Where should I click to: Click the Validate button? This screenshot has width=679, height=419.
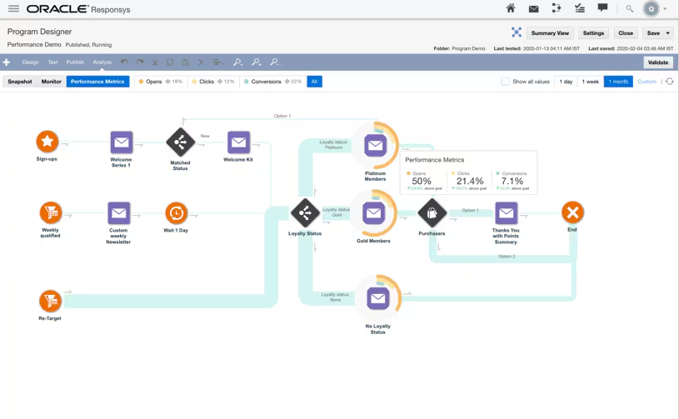(x=657, y=62)
